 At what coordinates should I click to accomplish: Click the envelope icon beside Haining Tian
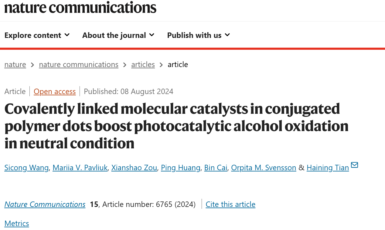pyautogui.click(x=354, y=165)
